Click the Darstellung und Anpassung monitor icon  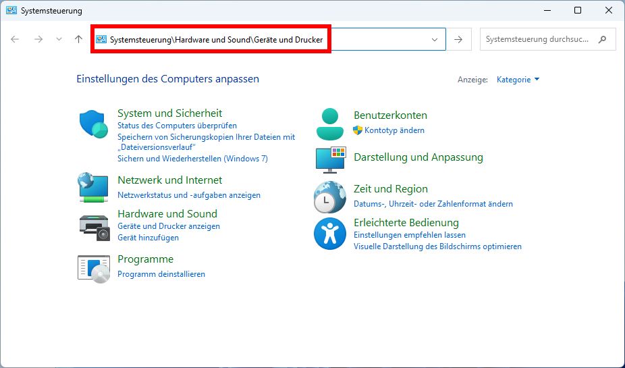[x=331, y=159]
